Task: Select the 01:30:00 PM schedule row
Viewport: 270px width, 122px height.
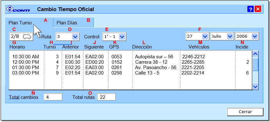Action: (131, 67)
